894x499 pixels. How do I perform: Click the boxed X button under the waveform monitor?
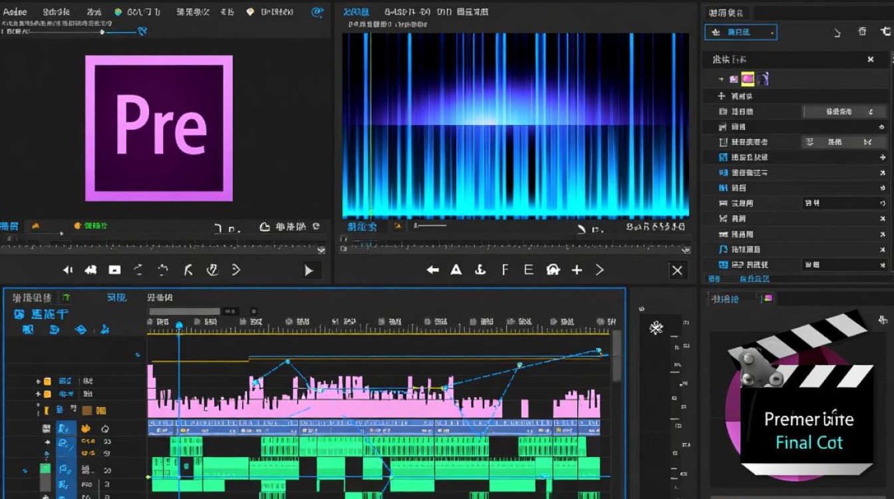[x=677, y=270]
